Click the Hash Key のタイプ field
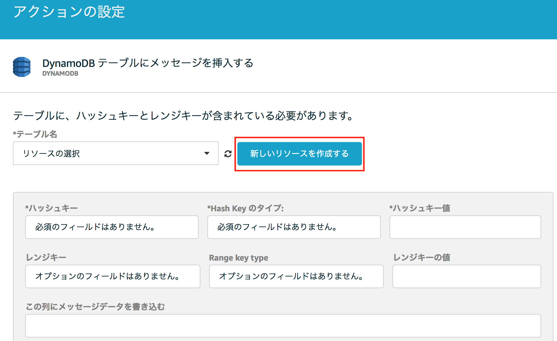557x341 pixels. pos(294,227)
